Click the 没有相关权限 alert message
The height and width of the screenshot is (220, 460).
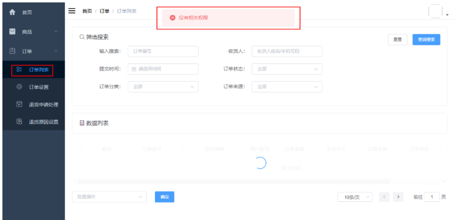click(228, 18)
